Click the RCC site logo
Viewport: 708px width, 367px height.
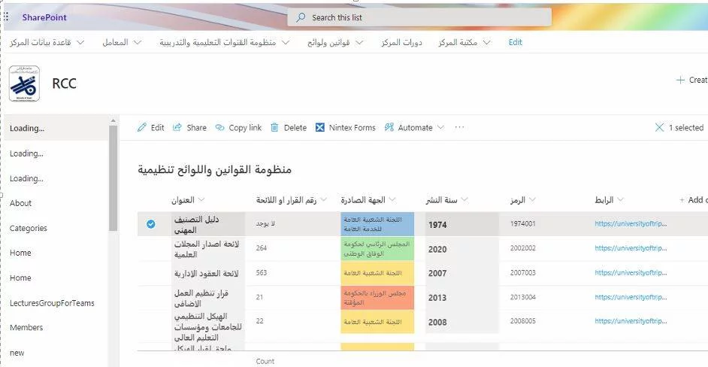pos(25,83)
